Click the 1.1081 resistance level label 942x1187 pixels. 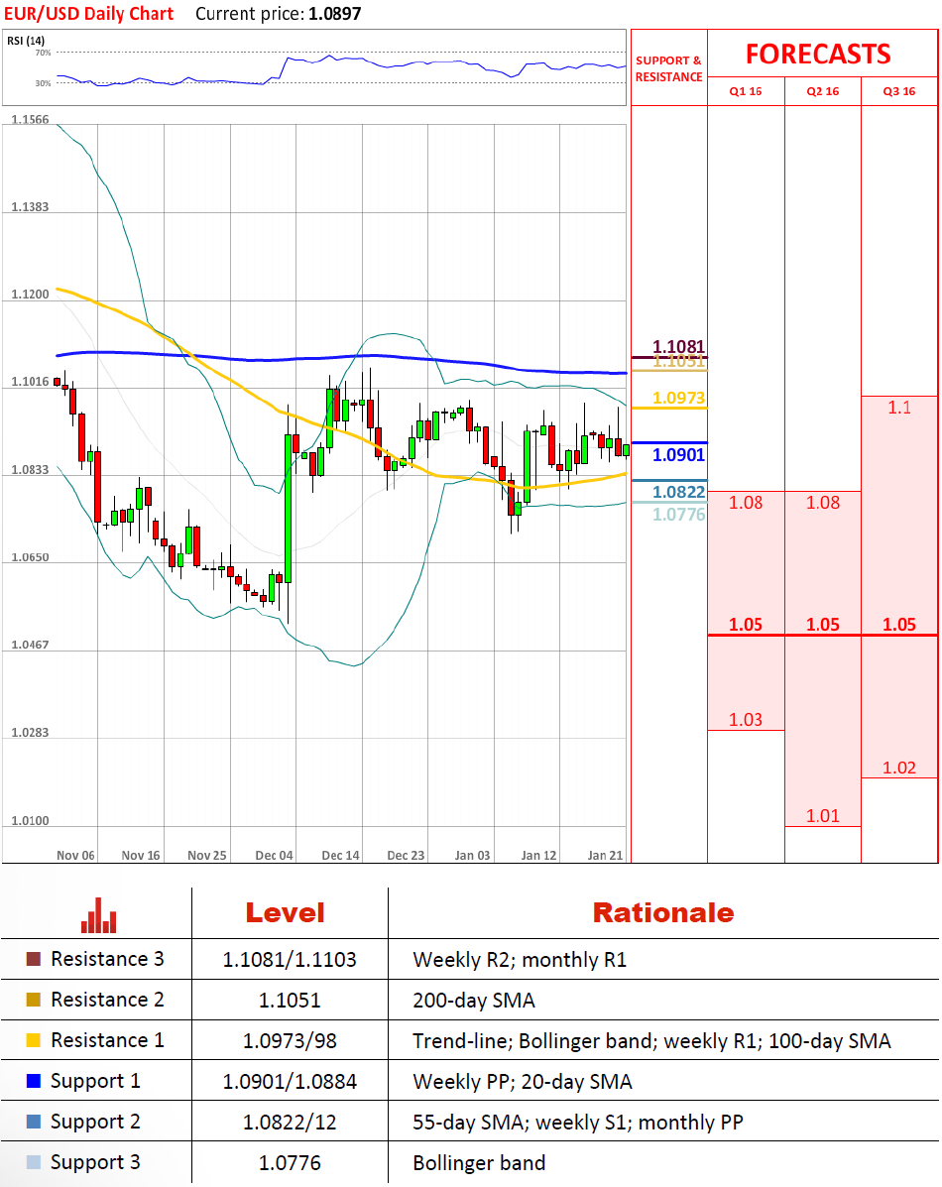click(678, 347)
